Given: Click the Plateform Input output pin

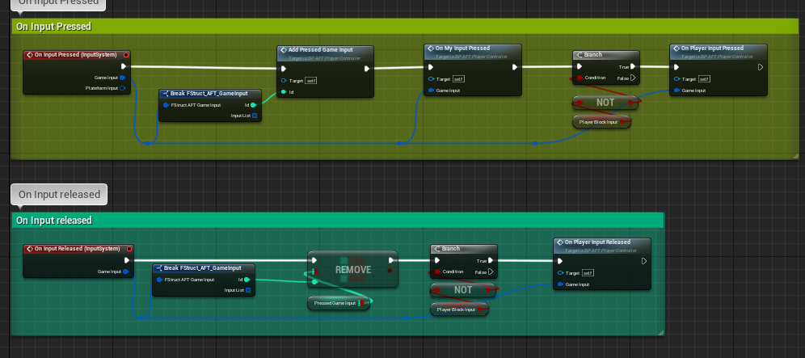Looking at the screenshot, I should [123, 88].
